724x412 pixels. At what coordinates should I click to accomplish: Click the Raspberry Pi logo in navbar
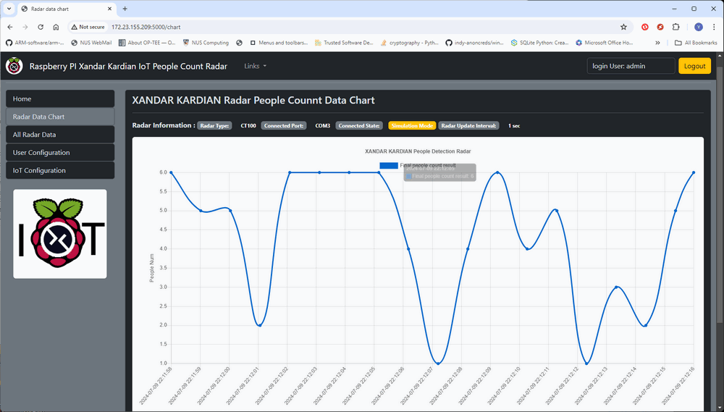[14, 66]
